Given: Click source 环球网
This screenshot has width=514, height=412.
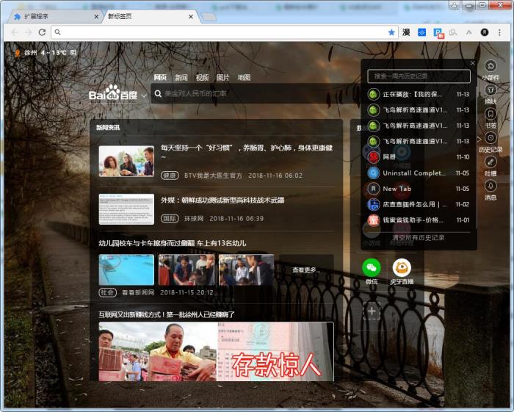Looking at the screenshot, I should pos(193,218).
